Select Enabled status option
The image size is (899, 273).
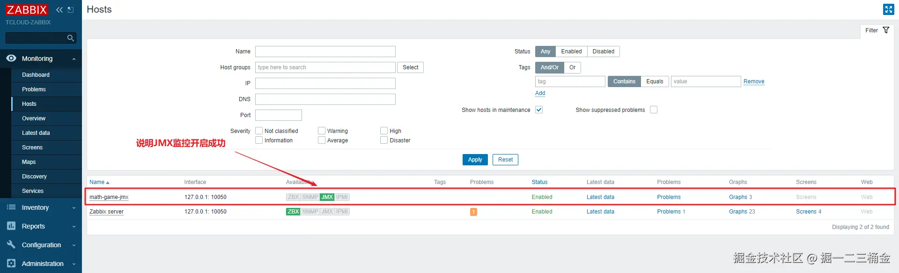[x=571, y=52]
